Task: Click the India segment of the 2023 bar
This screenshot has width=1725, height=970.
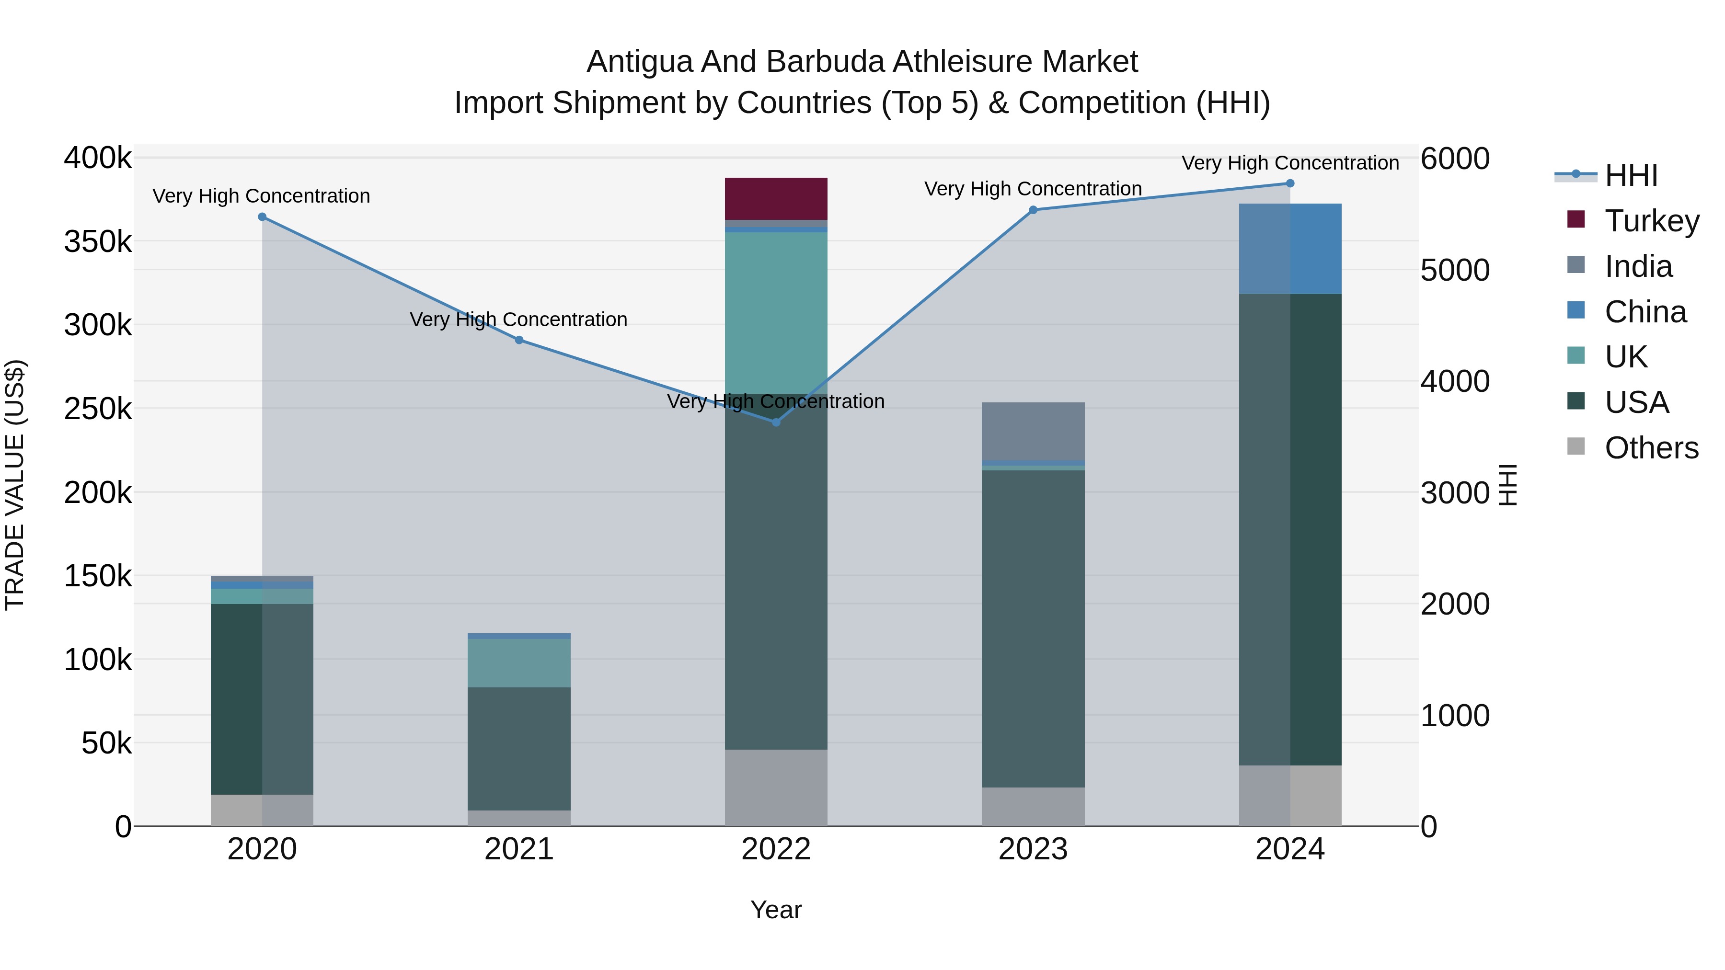Action: pos(1033,432)
